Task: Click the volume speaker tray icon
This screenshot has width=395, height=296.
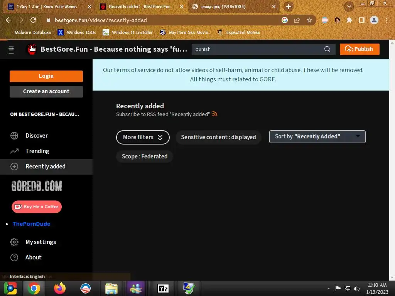Action: coord(357,288)
